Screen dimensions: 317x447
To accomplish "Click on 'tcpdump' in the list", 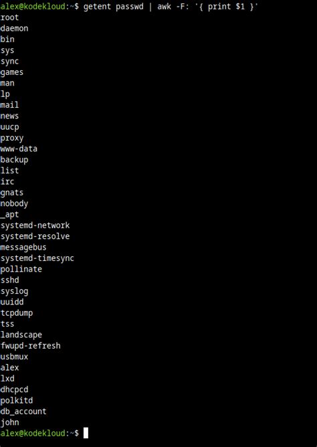I will (x=17, y=313).
